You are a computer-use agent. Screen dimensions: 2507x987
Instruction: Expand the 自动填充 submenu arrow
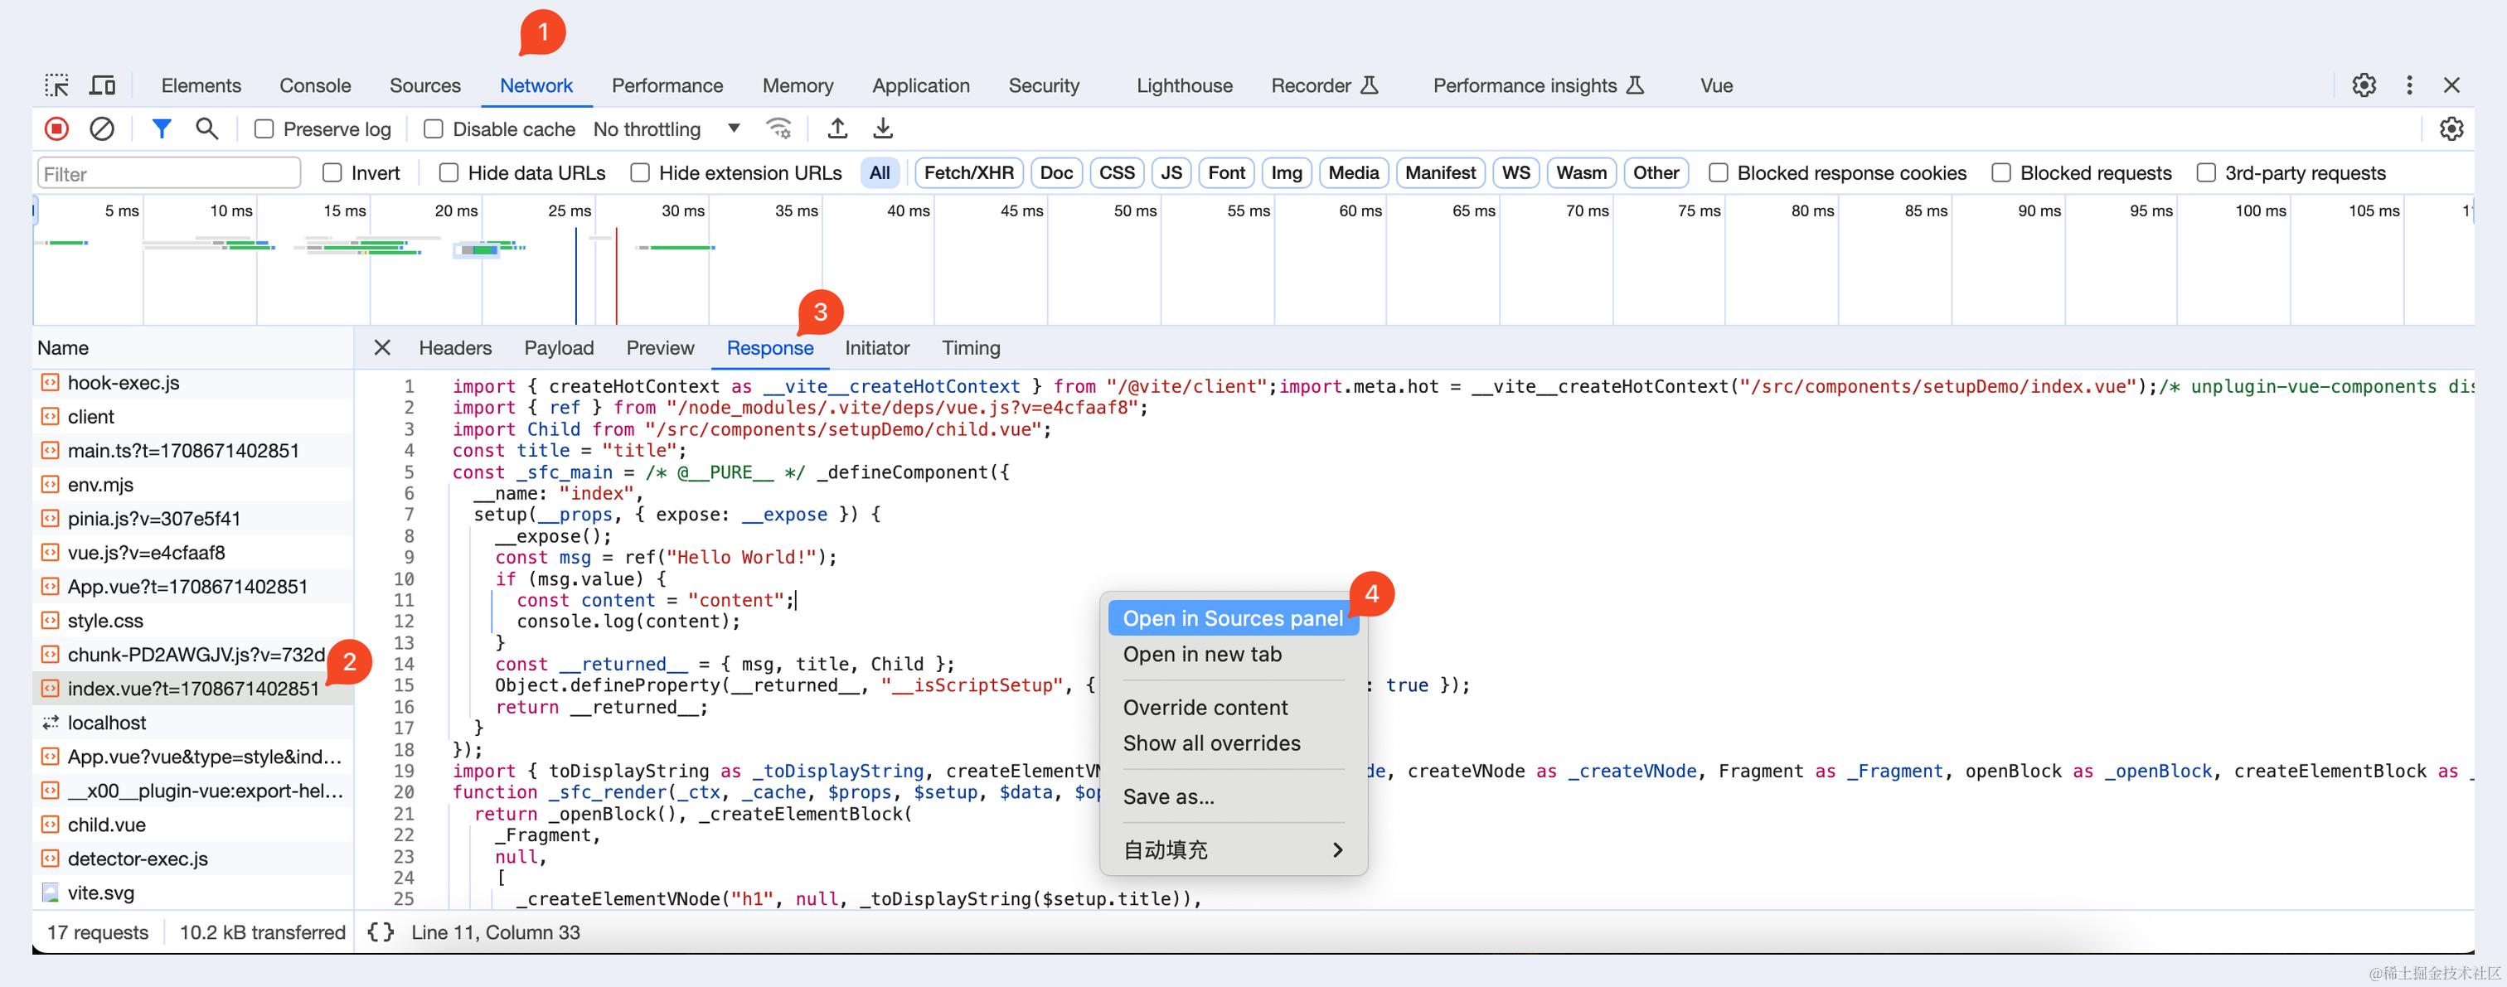click(x=1337, y=850)
